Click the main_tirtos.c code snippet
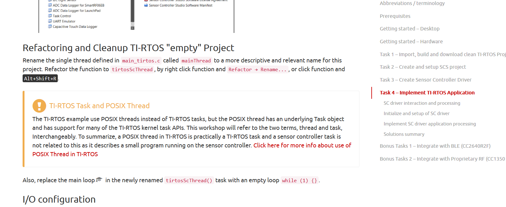This screenshot has width=506, height=207. click(x=141, y=61)
